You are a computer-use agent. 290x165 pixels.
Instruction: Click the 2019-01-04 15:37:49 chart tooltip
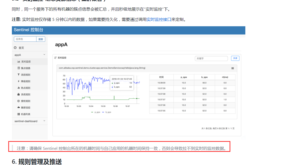122,83
